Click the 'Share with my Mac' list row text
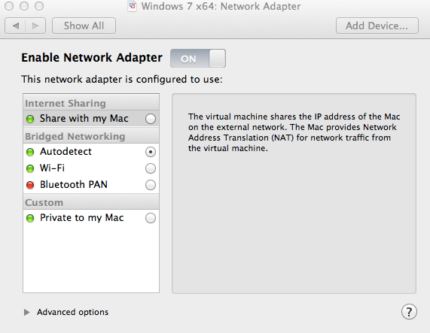Screen dimensions: 430x333 84,119
